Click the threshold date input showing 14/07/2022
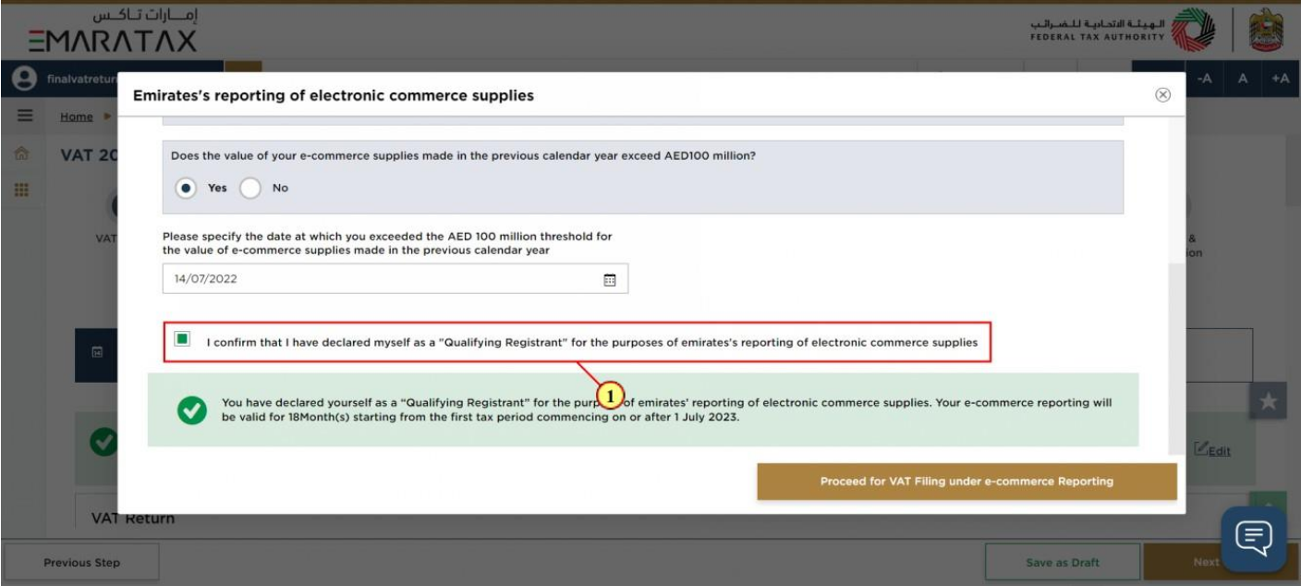The image size is (1301, 586). click(x=395, y=279)
